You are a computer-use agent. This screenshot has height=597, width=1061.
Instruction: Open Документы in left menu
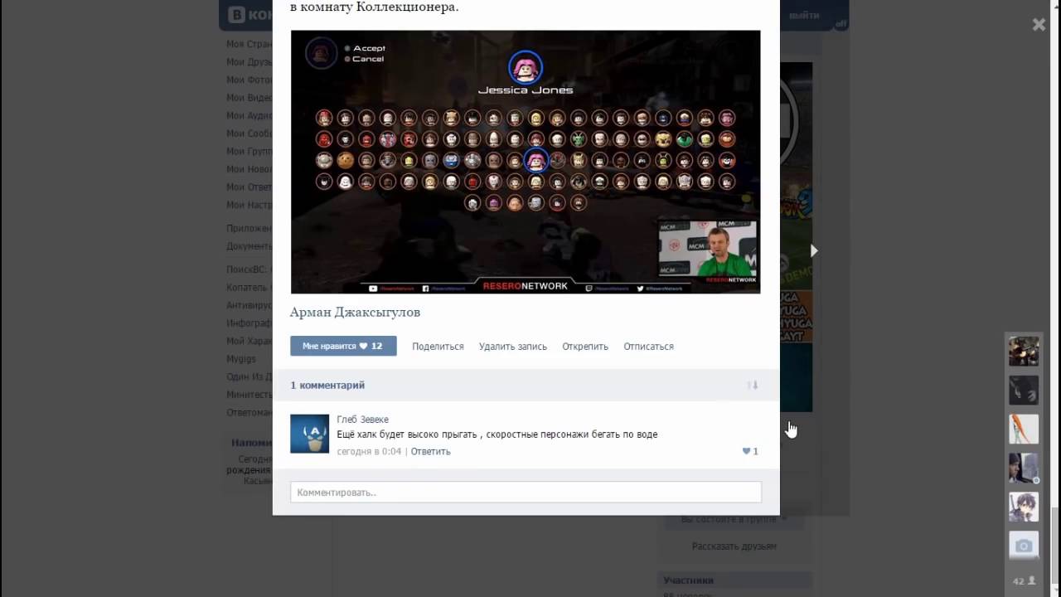pos(250,246)
